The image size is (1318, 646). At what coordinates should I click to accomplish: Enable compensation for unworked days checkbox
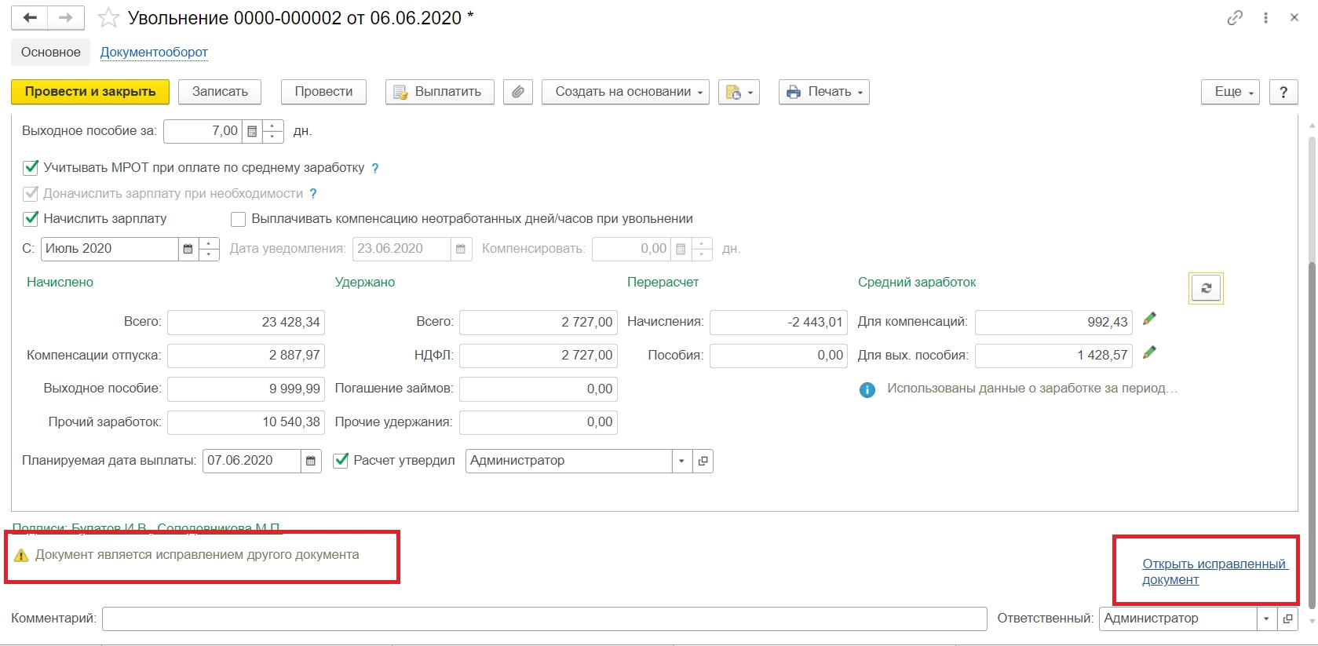[x=238, y=219]
